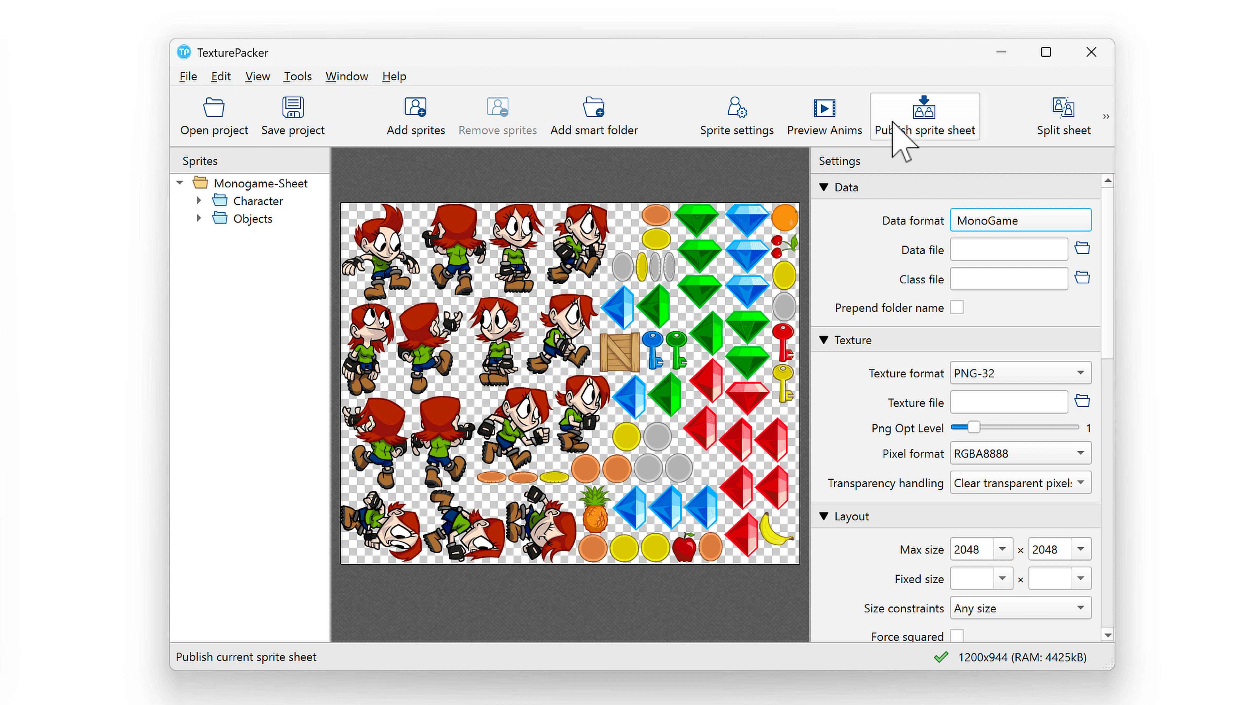Open the Tools menu

coord(297,76)
